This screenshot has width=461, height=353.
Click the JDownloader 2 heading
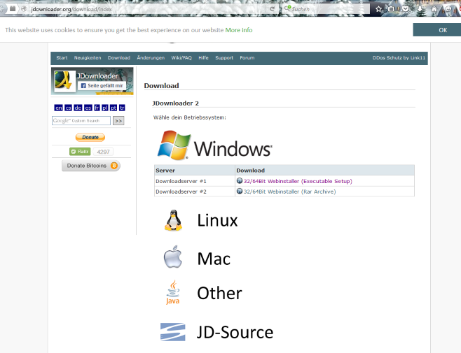[176, 103]
